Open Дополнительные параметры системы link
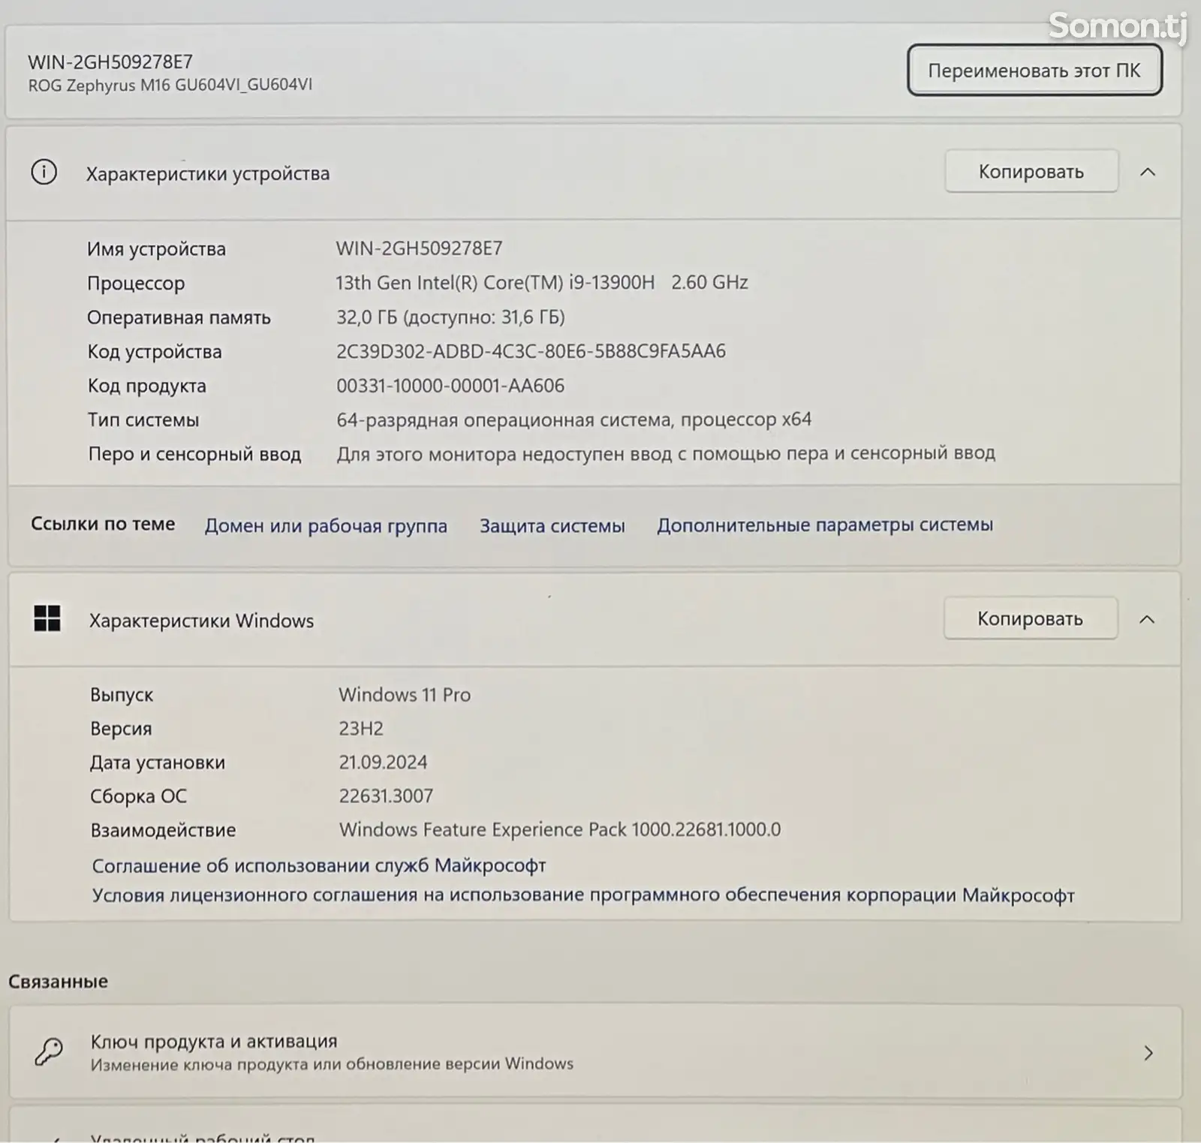Screen dimensions: 1201x1143 tap(825, 525)
